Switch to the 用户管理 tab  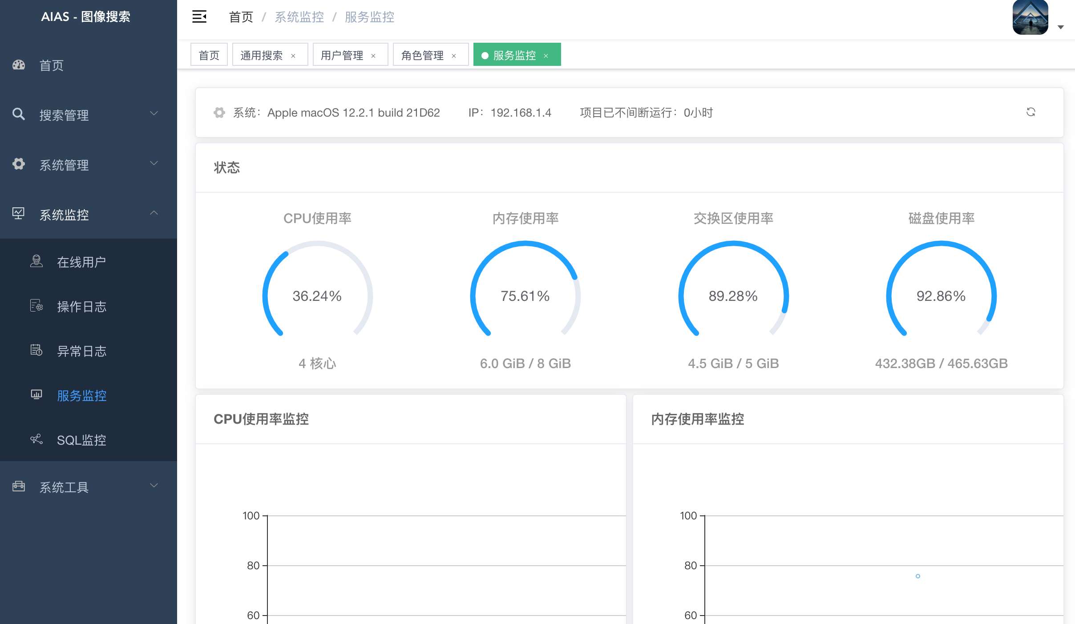342,55
